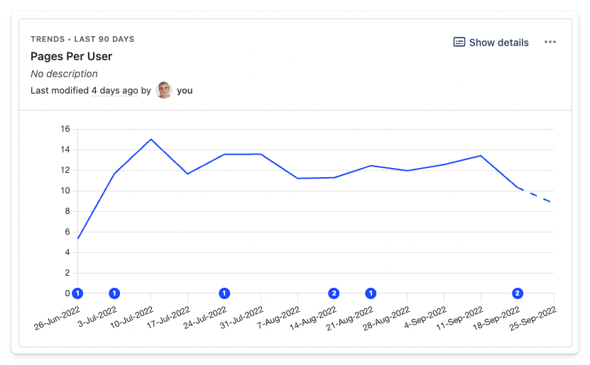This screenshot has width=590, height=365.
Task: Click the annotation badge at 18-Sep-2022
Action: click(x=518, y=293)
